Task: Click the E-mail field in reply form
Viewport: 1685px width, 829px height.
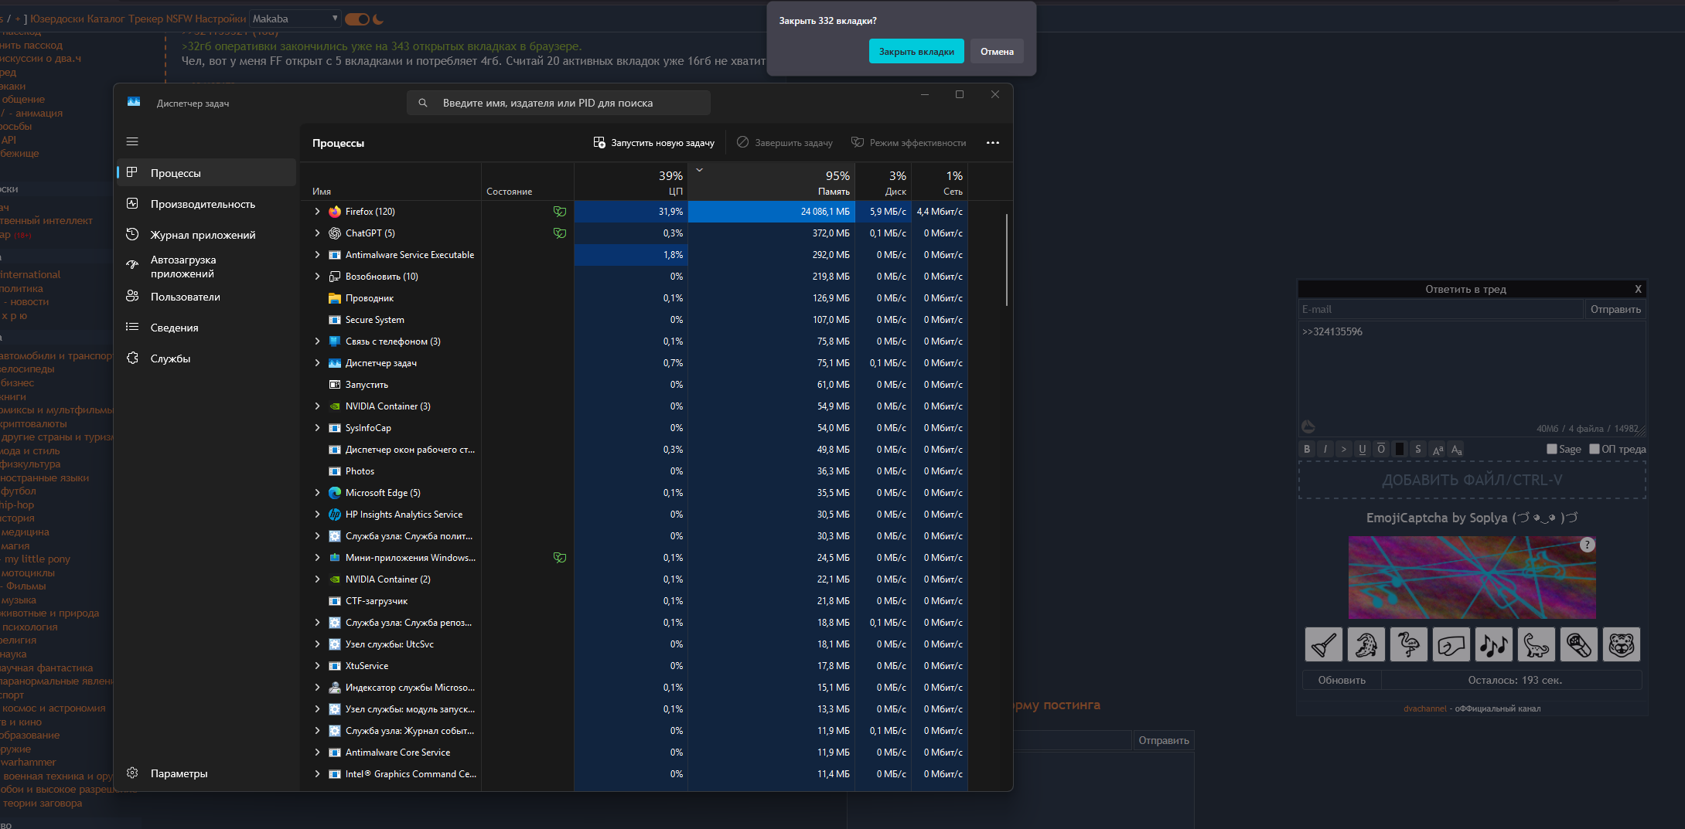Action: pyautogui.click(x=1441, y=309)
